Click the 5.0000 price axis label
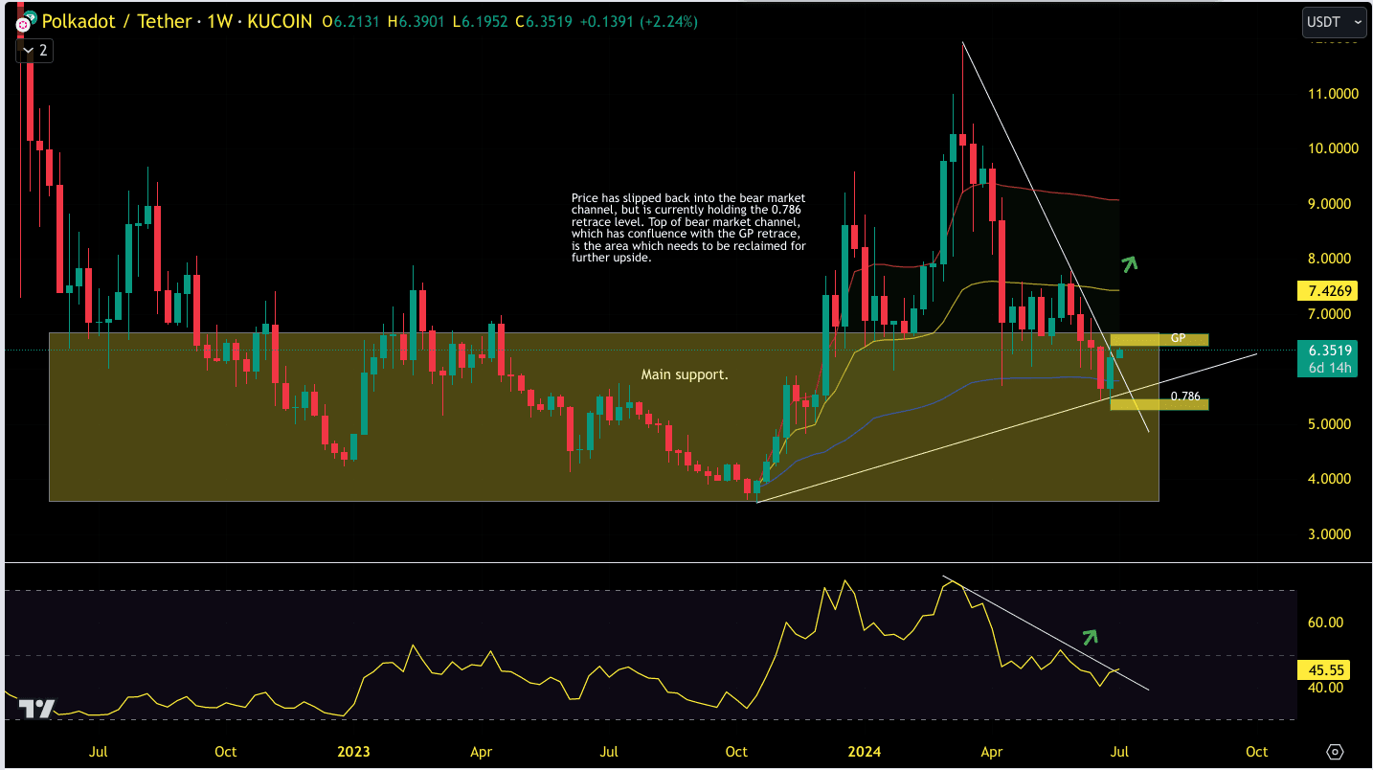The height and width of the screenshot is (770, 1373). coord(1330,424)
